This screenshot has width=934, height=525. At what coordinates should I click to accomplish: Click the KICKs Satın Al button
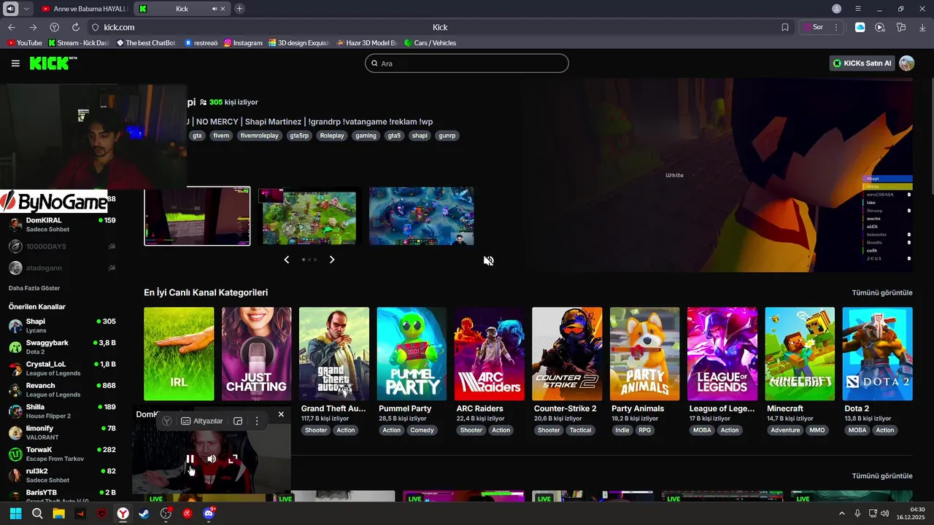click(x=862, y=63)
